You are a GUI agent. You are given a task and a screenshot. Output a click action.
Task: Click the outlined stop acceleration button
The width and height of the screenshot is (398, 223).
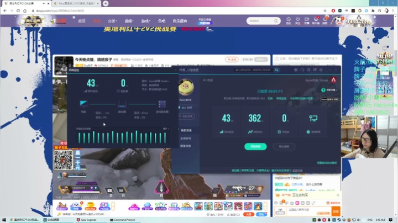click(x=284, y=146)
